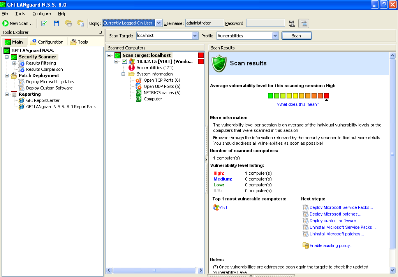The width and height of the screenshot is (398, 277).
Task: Click the copy-pages toolbar icon beside Using
Action: (x=81, y=23)
